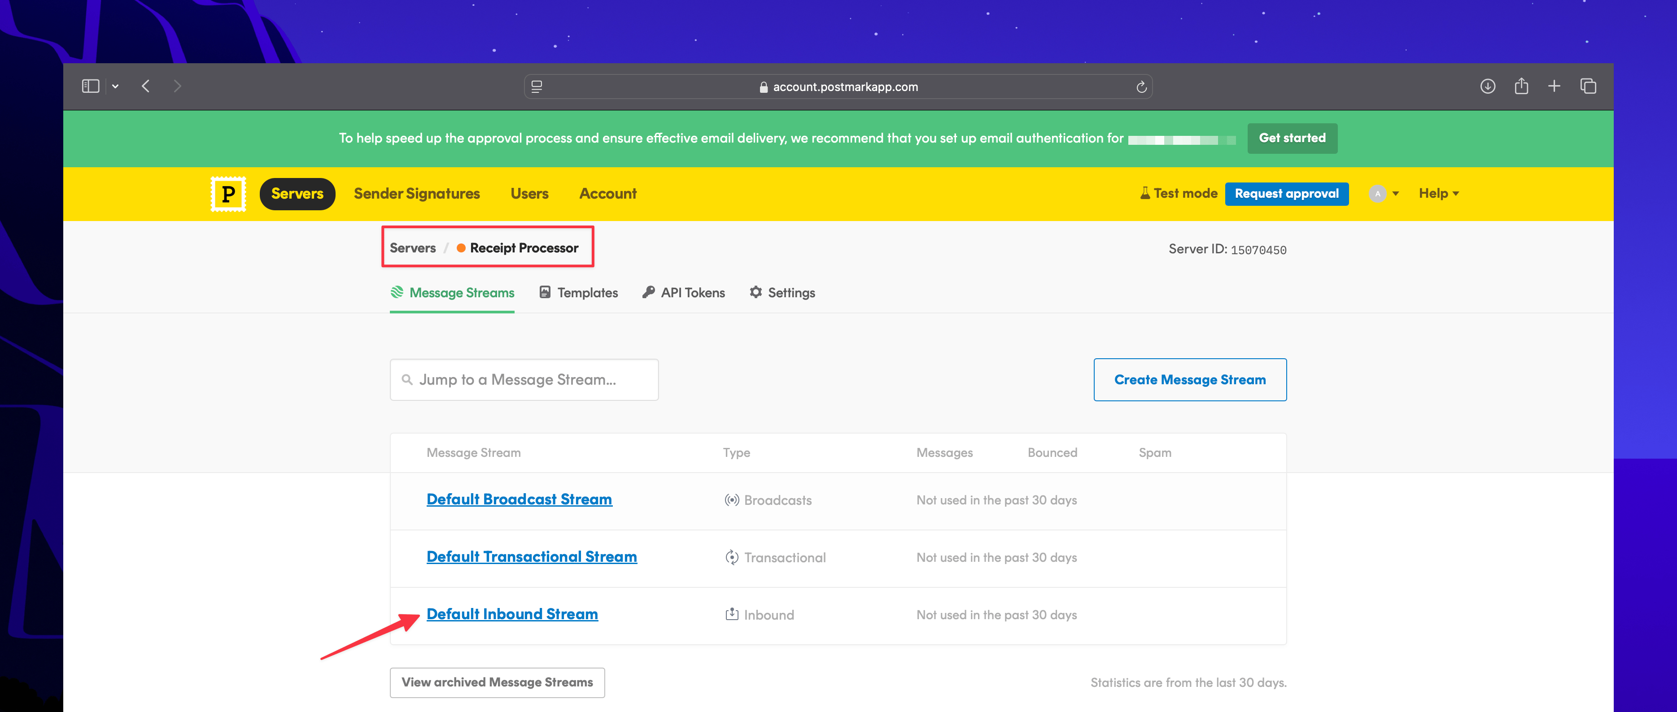Click the Messages column header
Screen dimensions: 1677x712
click(x=945, y=452)
